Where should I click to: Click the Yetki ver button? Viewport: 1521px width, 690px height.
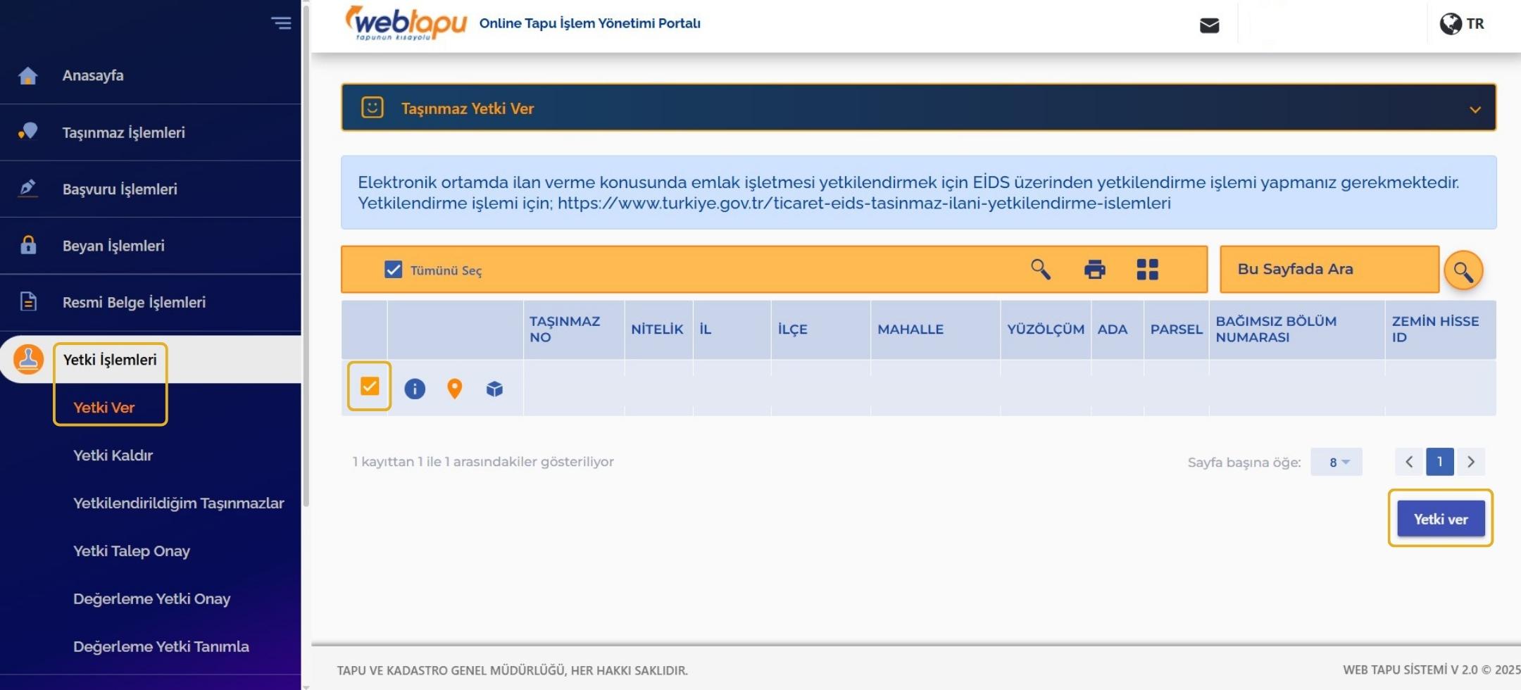tap(1439, 518)
